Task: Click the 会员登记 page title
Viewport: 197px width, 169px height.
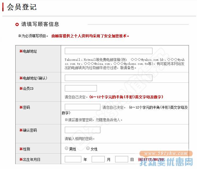Action: pos(22,7)
